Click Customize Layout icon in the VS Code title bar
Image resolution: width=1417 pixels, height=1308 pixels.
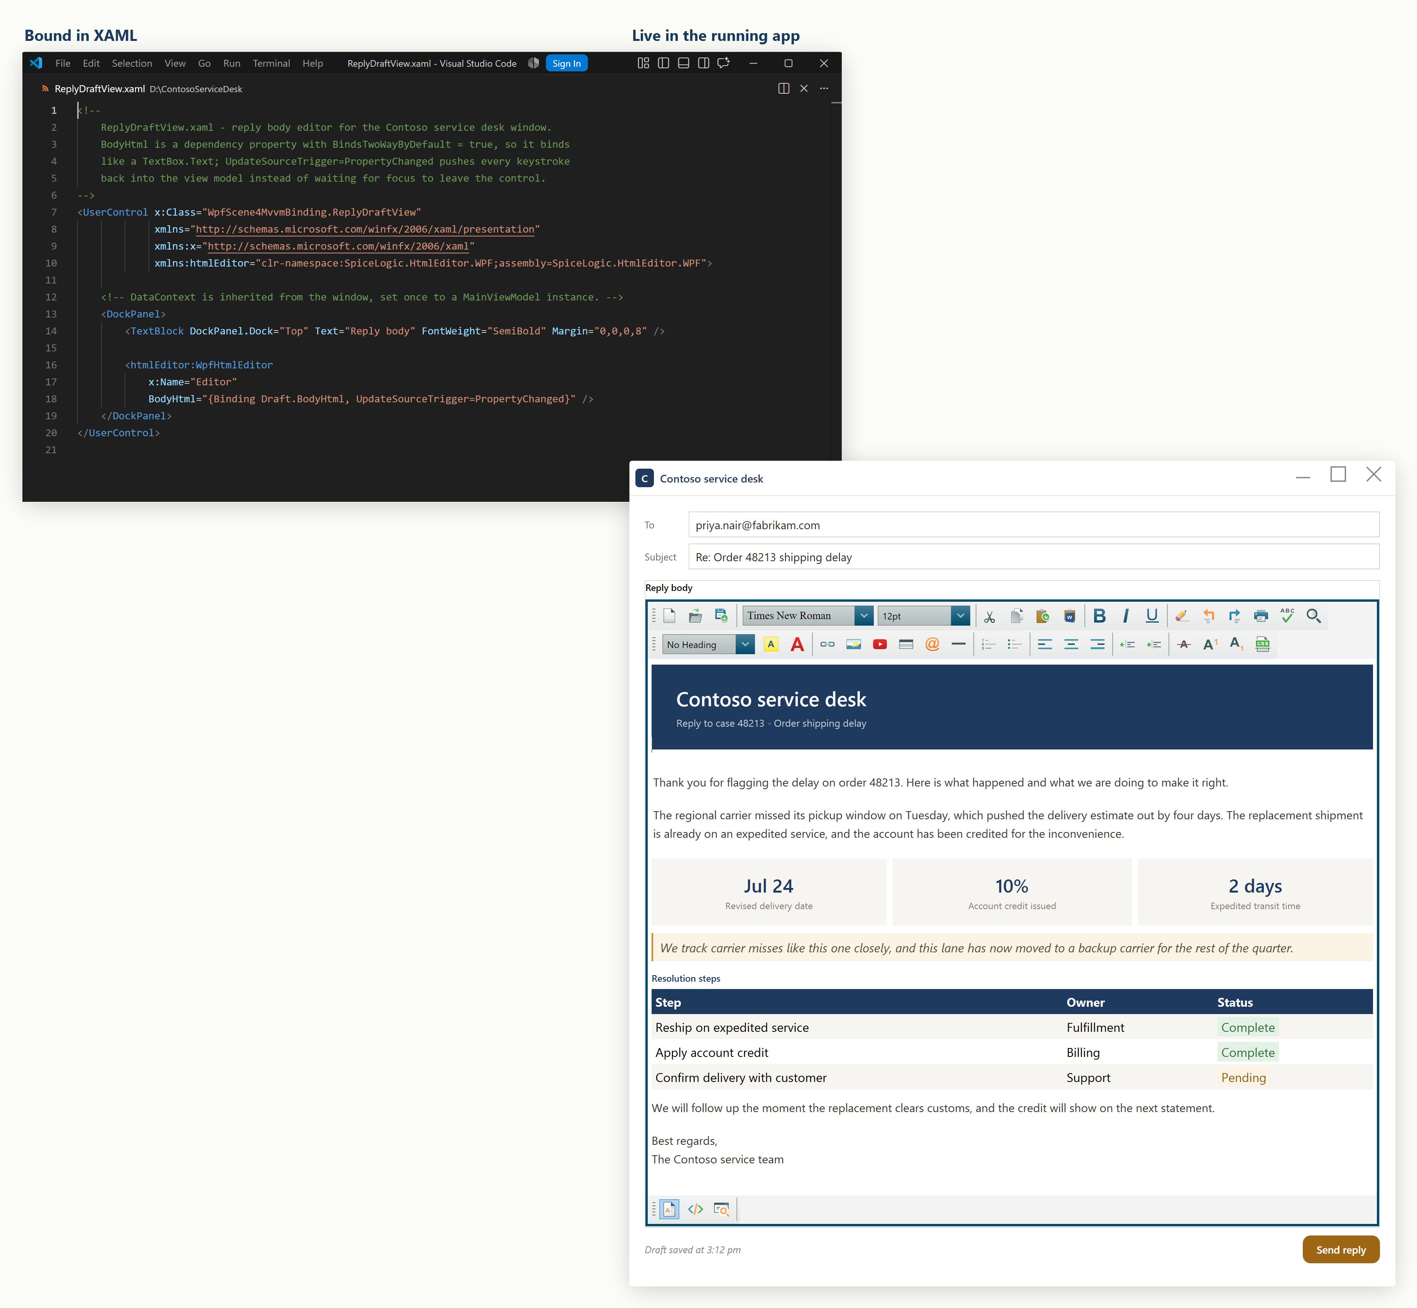[x=643, y=63]
